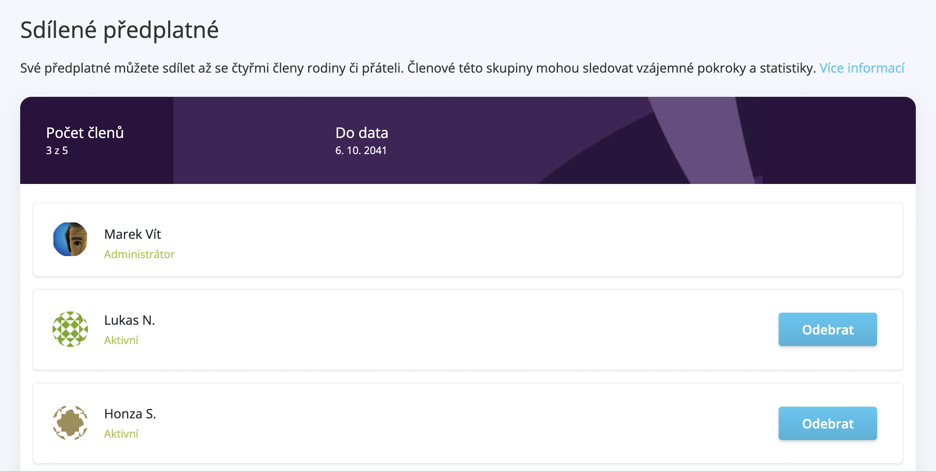Click the expiry date 6. 10. 2041
936x472 pixels.
tap(361, 150)
